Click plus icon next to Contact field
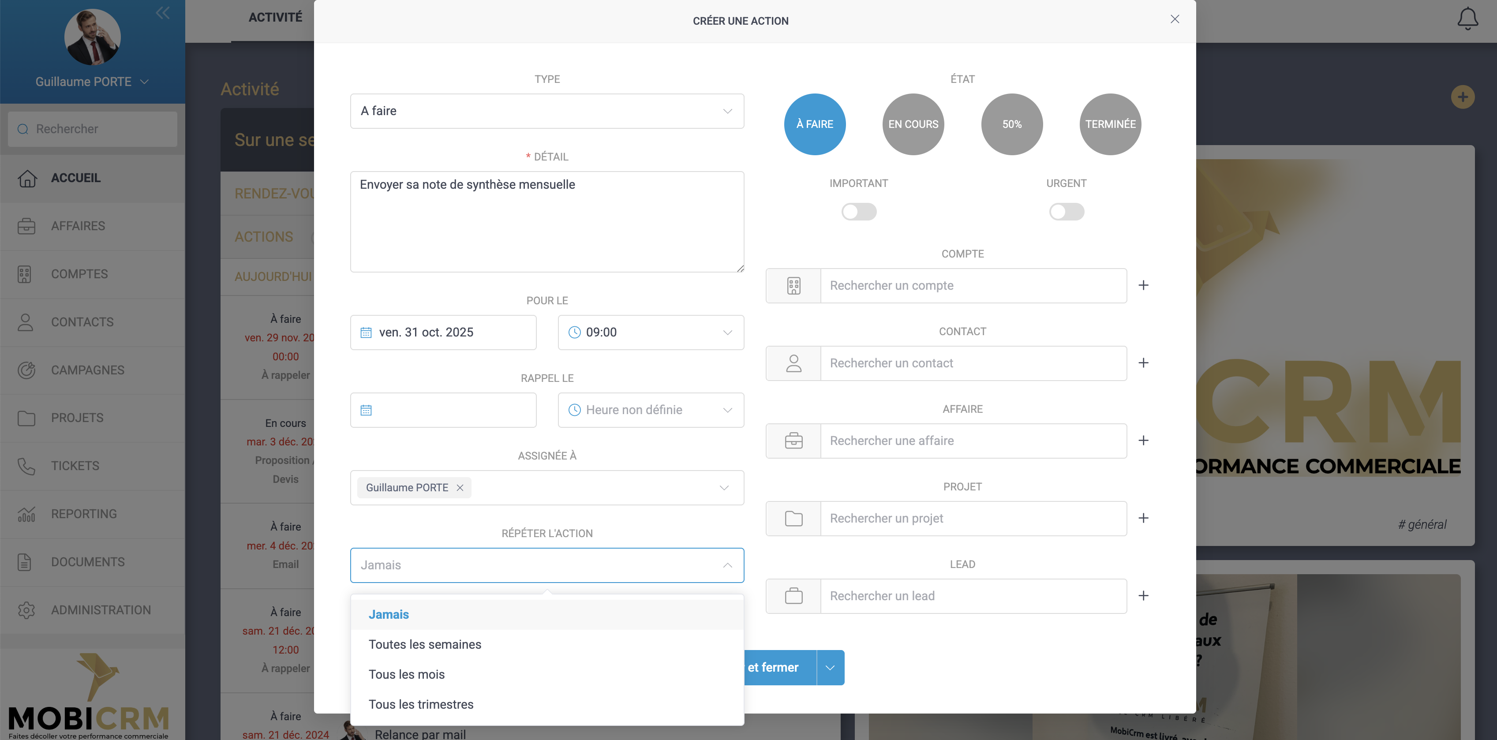This screenshot has height=740, width=1497. pyautogui.click(x=1143, y=363)
